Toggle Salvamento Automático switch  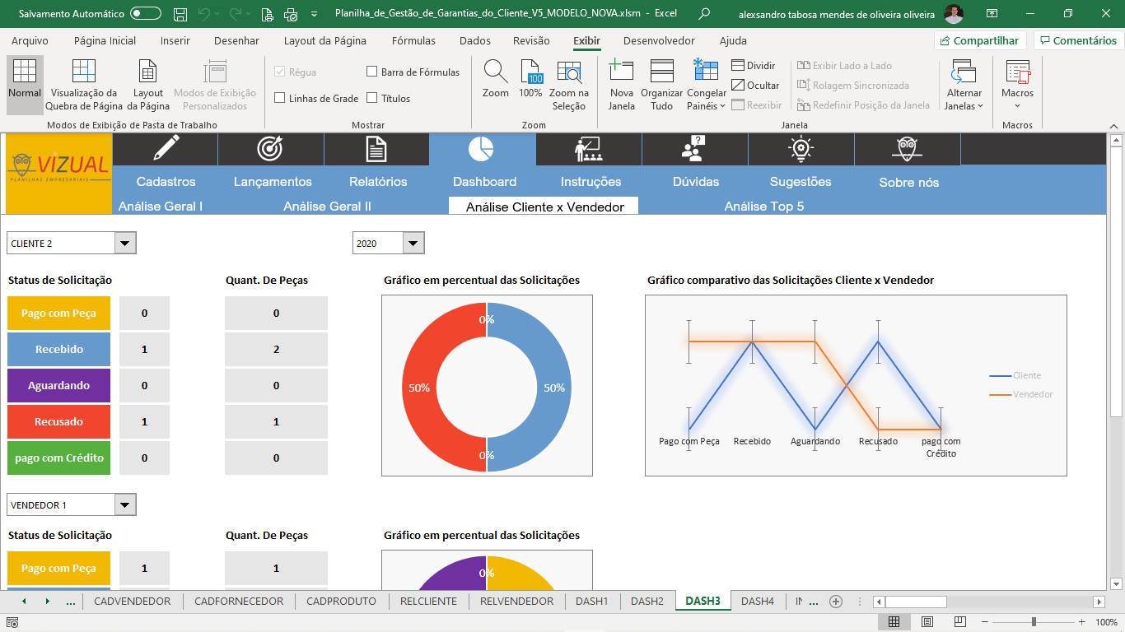point(146,14)
